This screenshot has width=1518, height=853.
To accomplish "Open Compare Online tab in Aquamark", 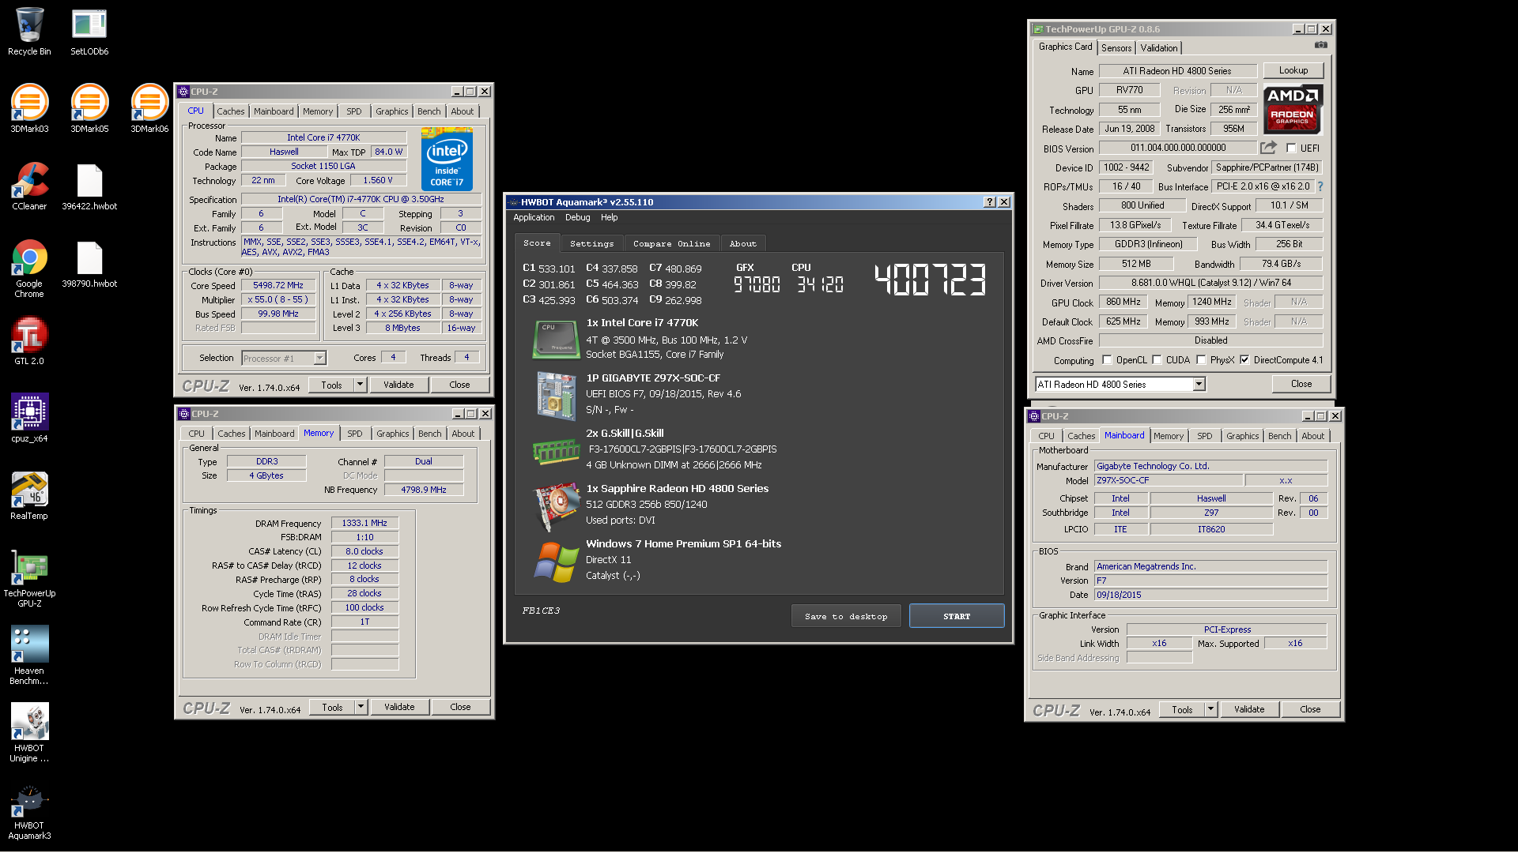I will point(671,244).
